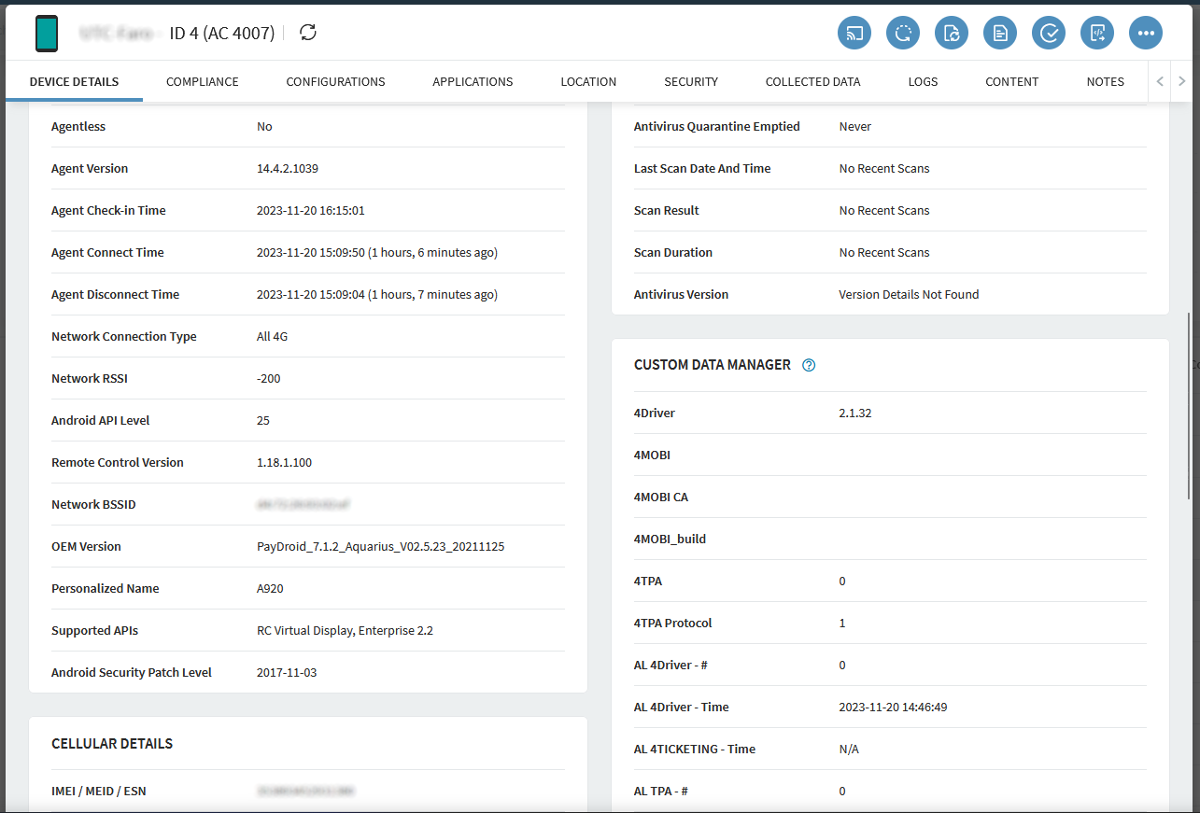
Task: Open the three-dots more actions menu
Action: (x=1146, y=34)
